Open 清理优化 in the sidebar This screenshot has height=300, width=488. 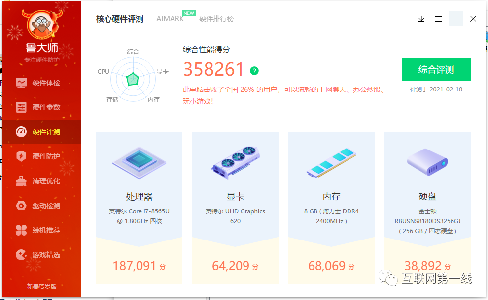point(42,181)
